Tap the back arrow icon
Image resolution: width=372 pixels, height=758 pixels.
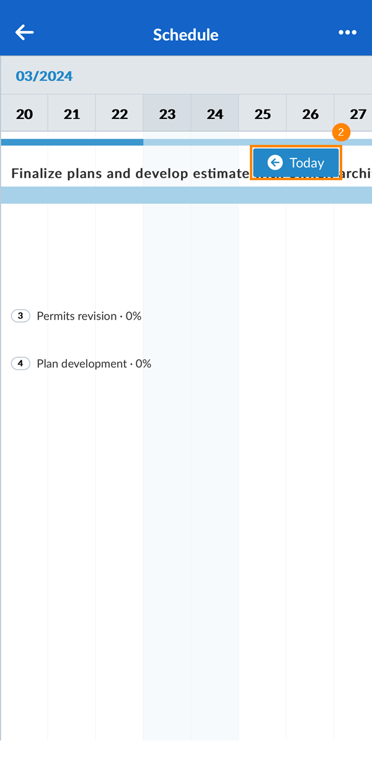[25, 33]
